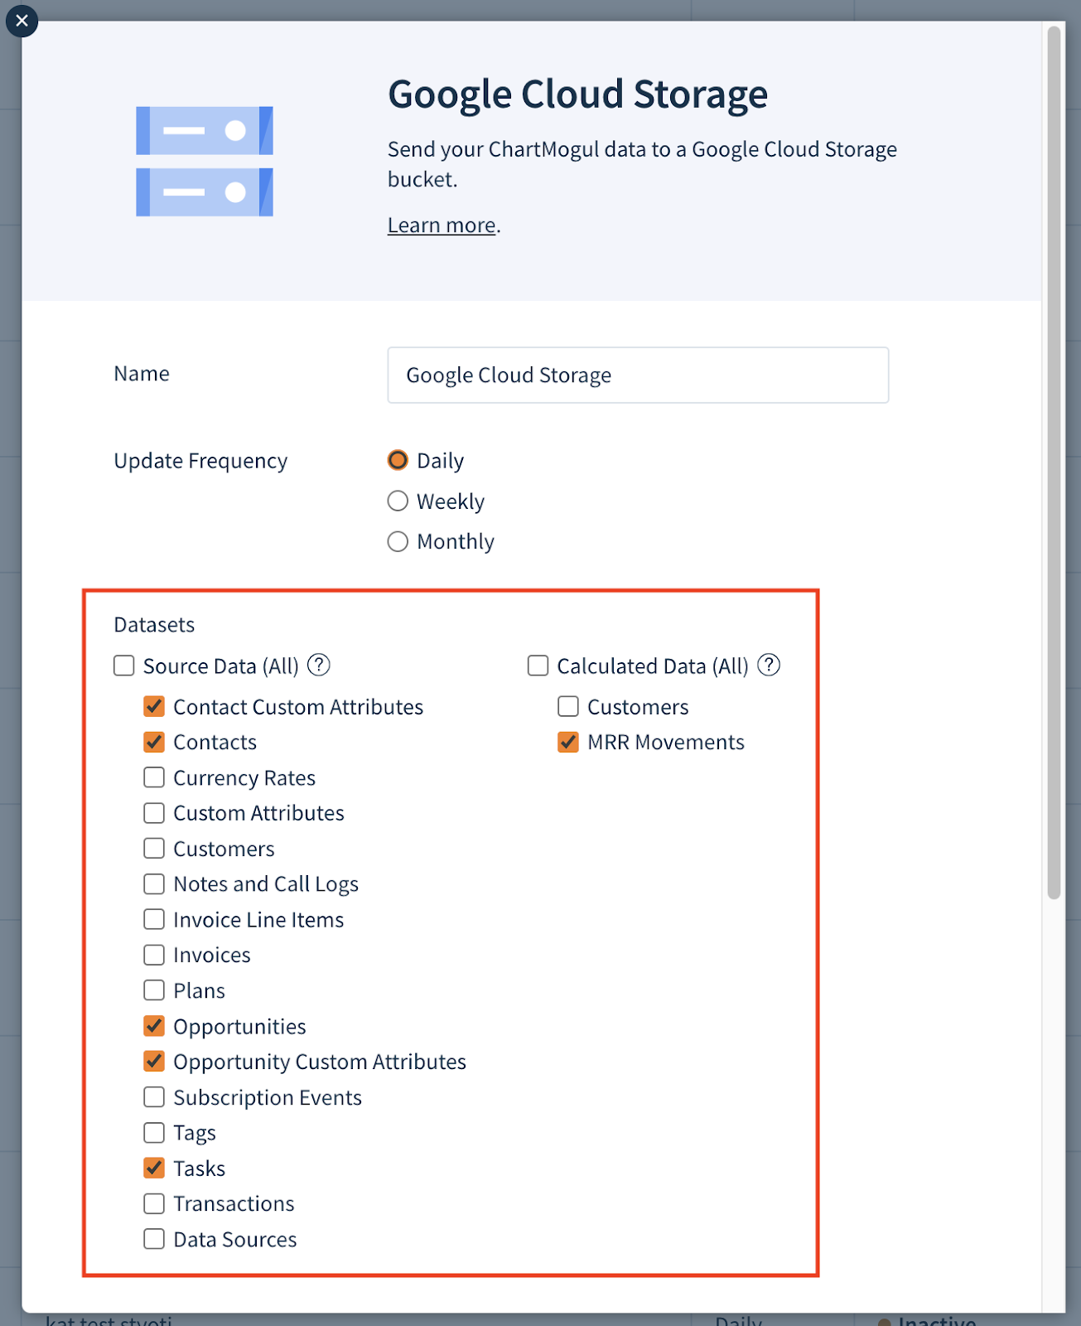Uncheck Opportunity Custom Attributes
Viewport: 1081px width, 1326px height.
(154, 1062)
